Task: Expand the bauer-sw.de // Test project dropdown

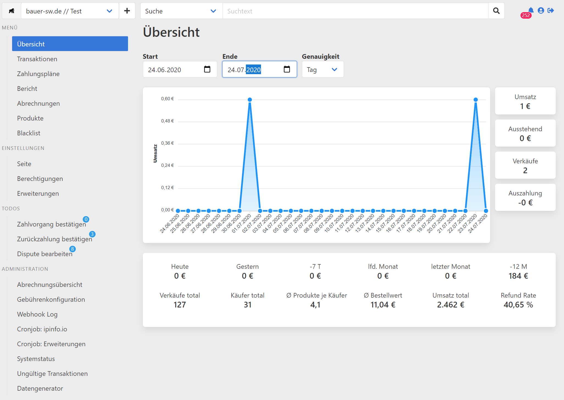Action: click(70, 11)
